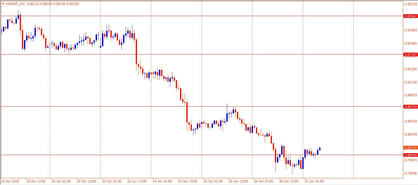Click the 0.80535 price scale value
This screenshot has height=185, width=418.
click(411, 121)
